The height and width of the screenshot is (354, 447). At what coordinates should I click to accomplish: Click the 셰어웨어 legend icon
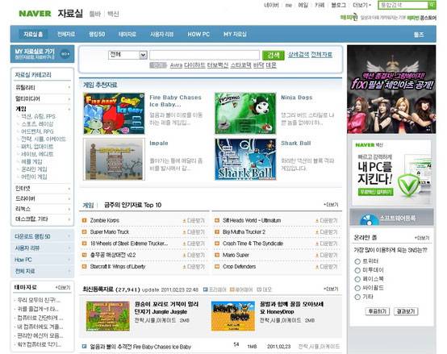pyautogui.click(x=232, y=289)
